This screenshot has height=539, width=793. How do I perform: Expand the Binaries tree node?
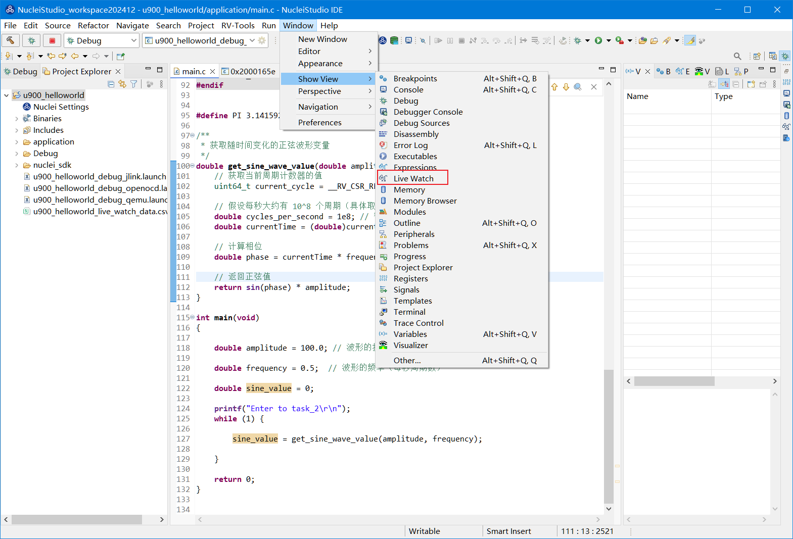[17, 119]
